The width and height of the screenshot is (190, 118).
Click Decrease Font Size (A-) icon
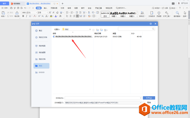point(53,12)
